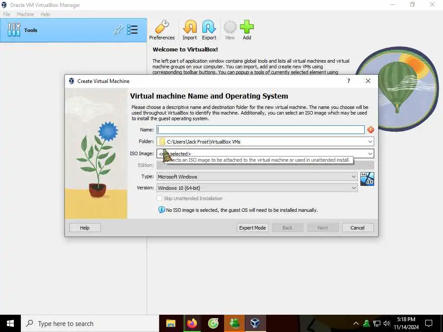The width and height of the screenshot is (443, 332).
Task: Select the Tools item in the sidebar
Action: (x=74, y=30)
